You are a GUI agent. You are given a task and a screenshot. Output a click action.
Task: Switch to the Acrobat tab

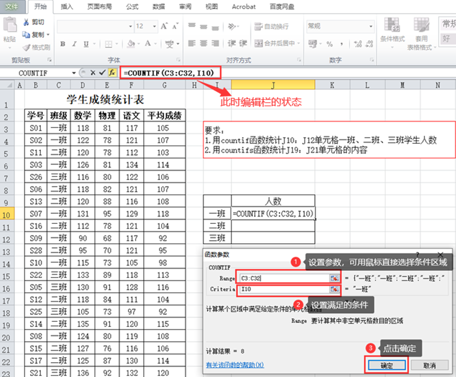[243, 7]
